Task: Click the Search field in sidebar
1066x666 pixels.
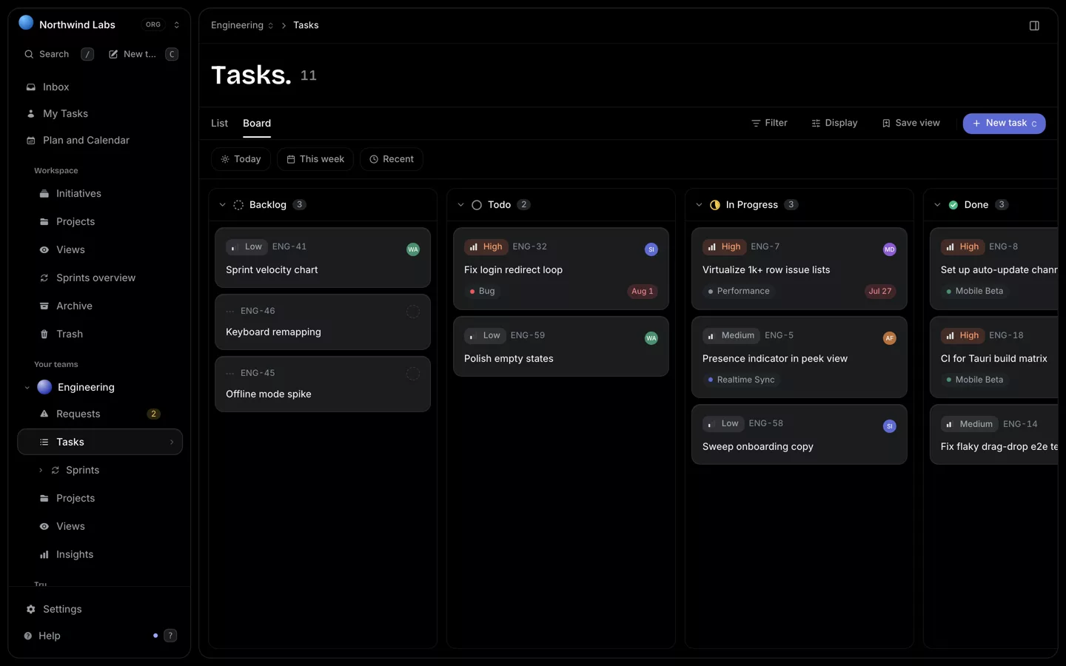Action: coord(58,54)
